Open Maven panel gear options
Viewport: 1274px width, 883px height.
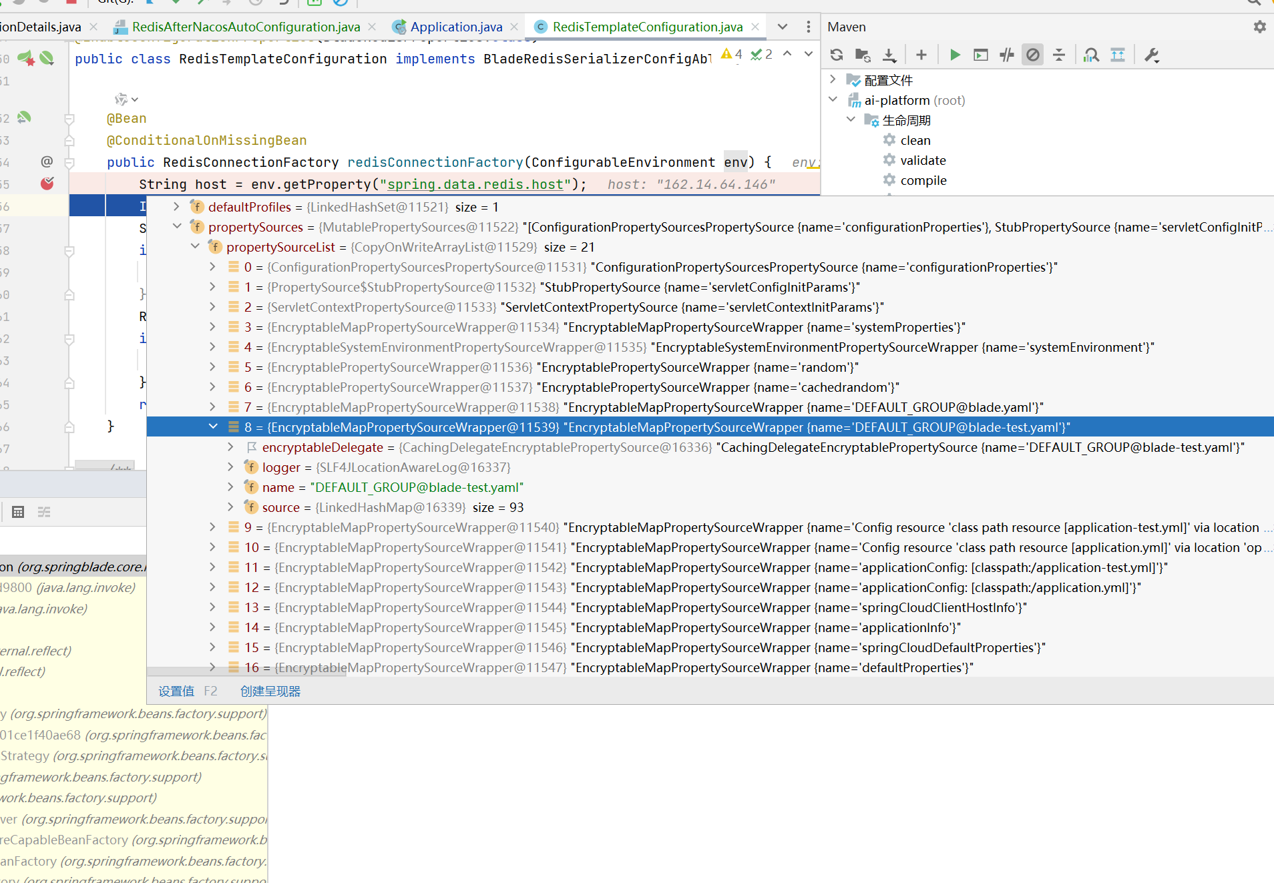[1259, 27]
